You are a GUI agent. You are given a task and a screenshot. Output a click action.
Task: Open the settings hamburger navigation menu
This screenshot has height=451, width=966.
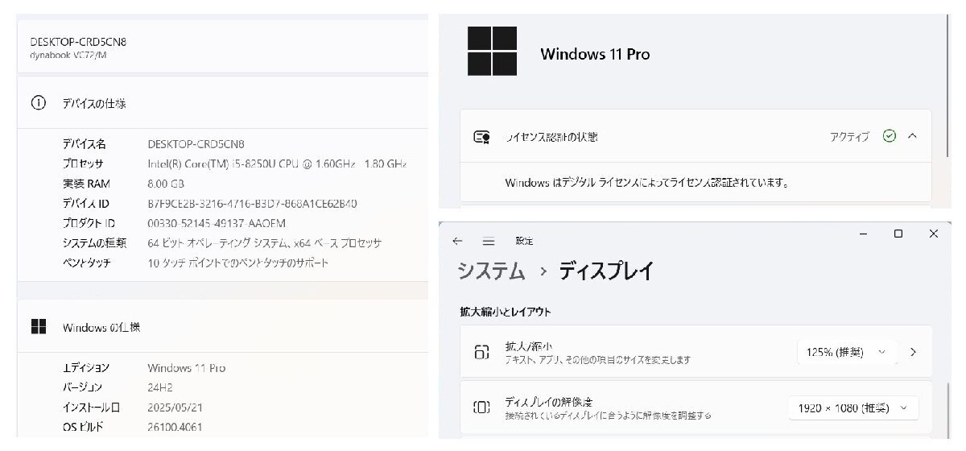[x=488, y=241]
